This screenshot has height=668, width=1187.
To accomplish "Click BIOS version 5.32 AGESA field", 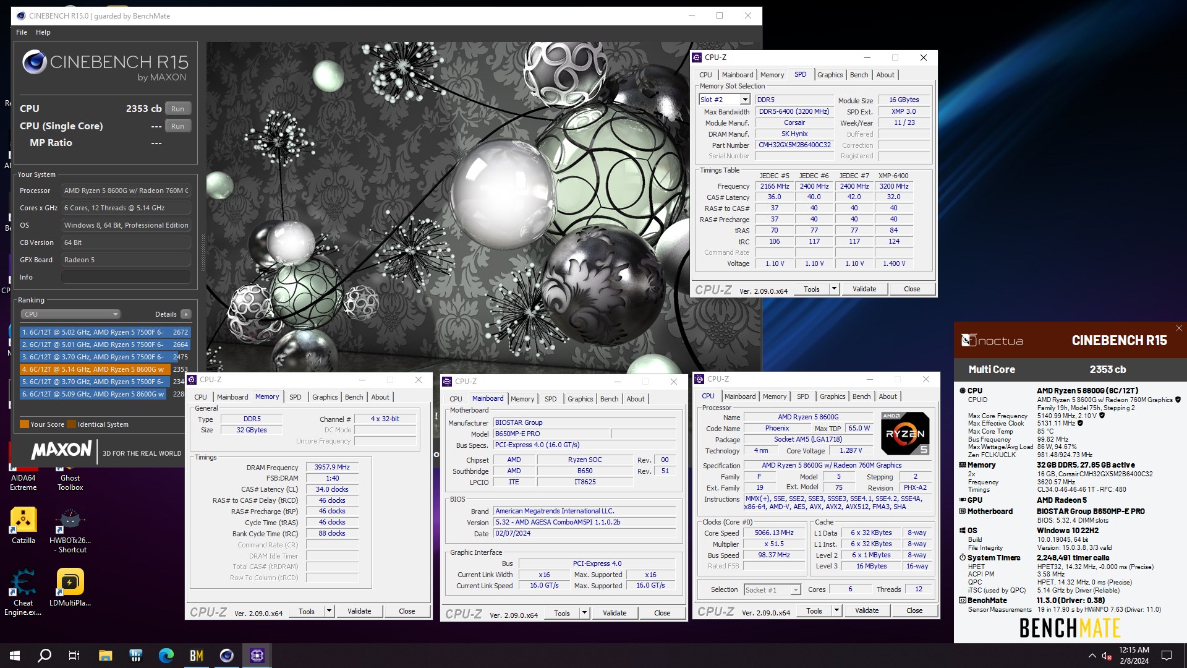I will click(x=584, y=523).
